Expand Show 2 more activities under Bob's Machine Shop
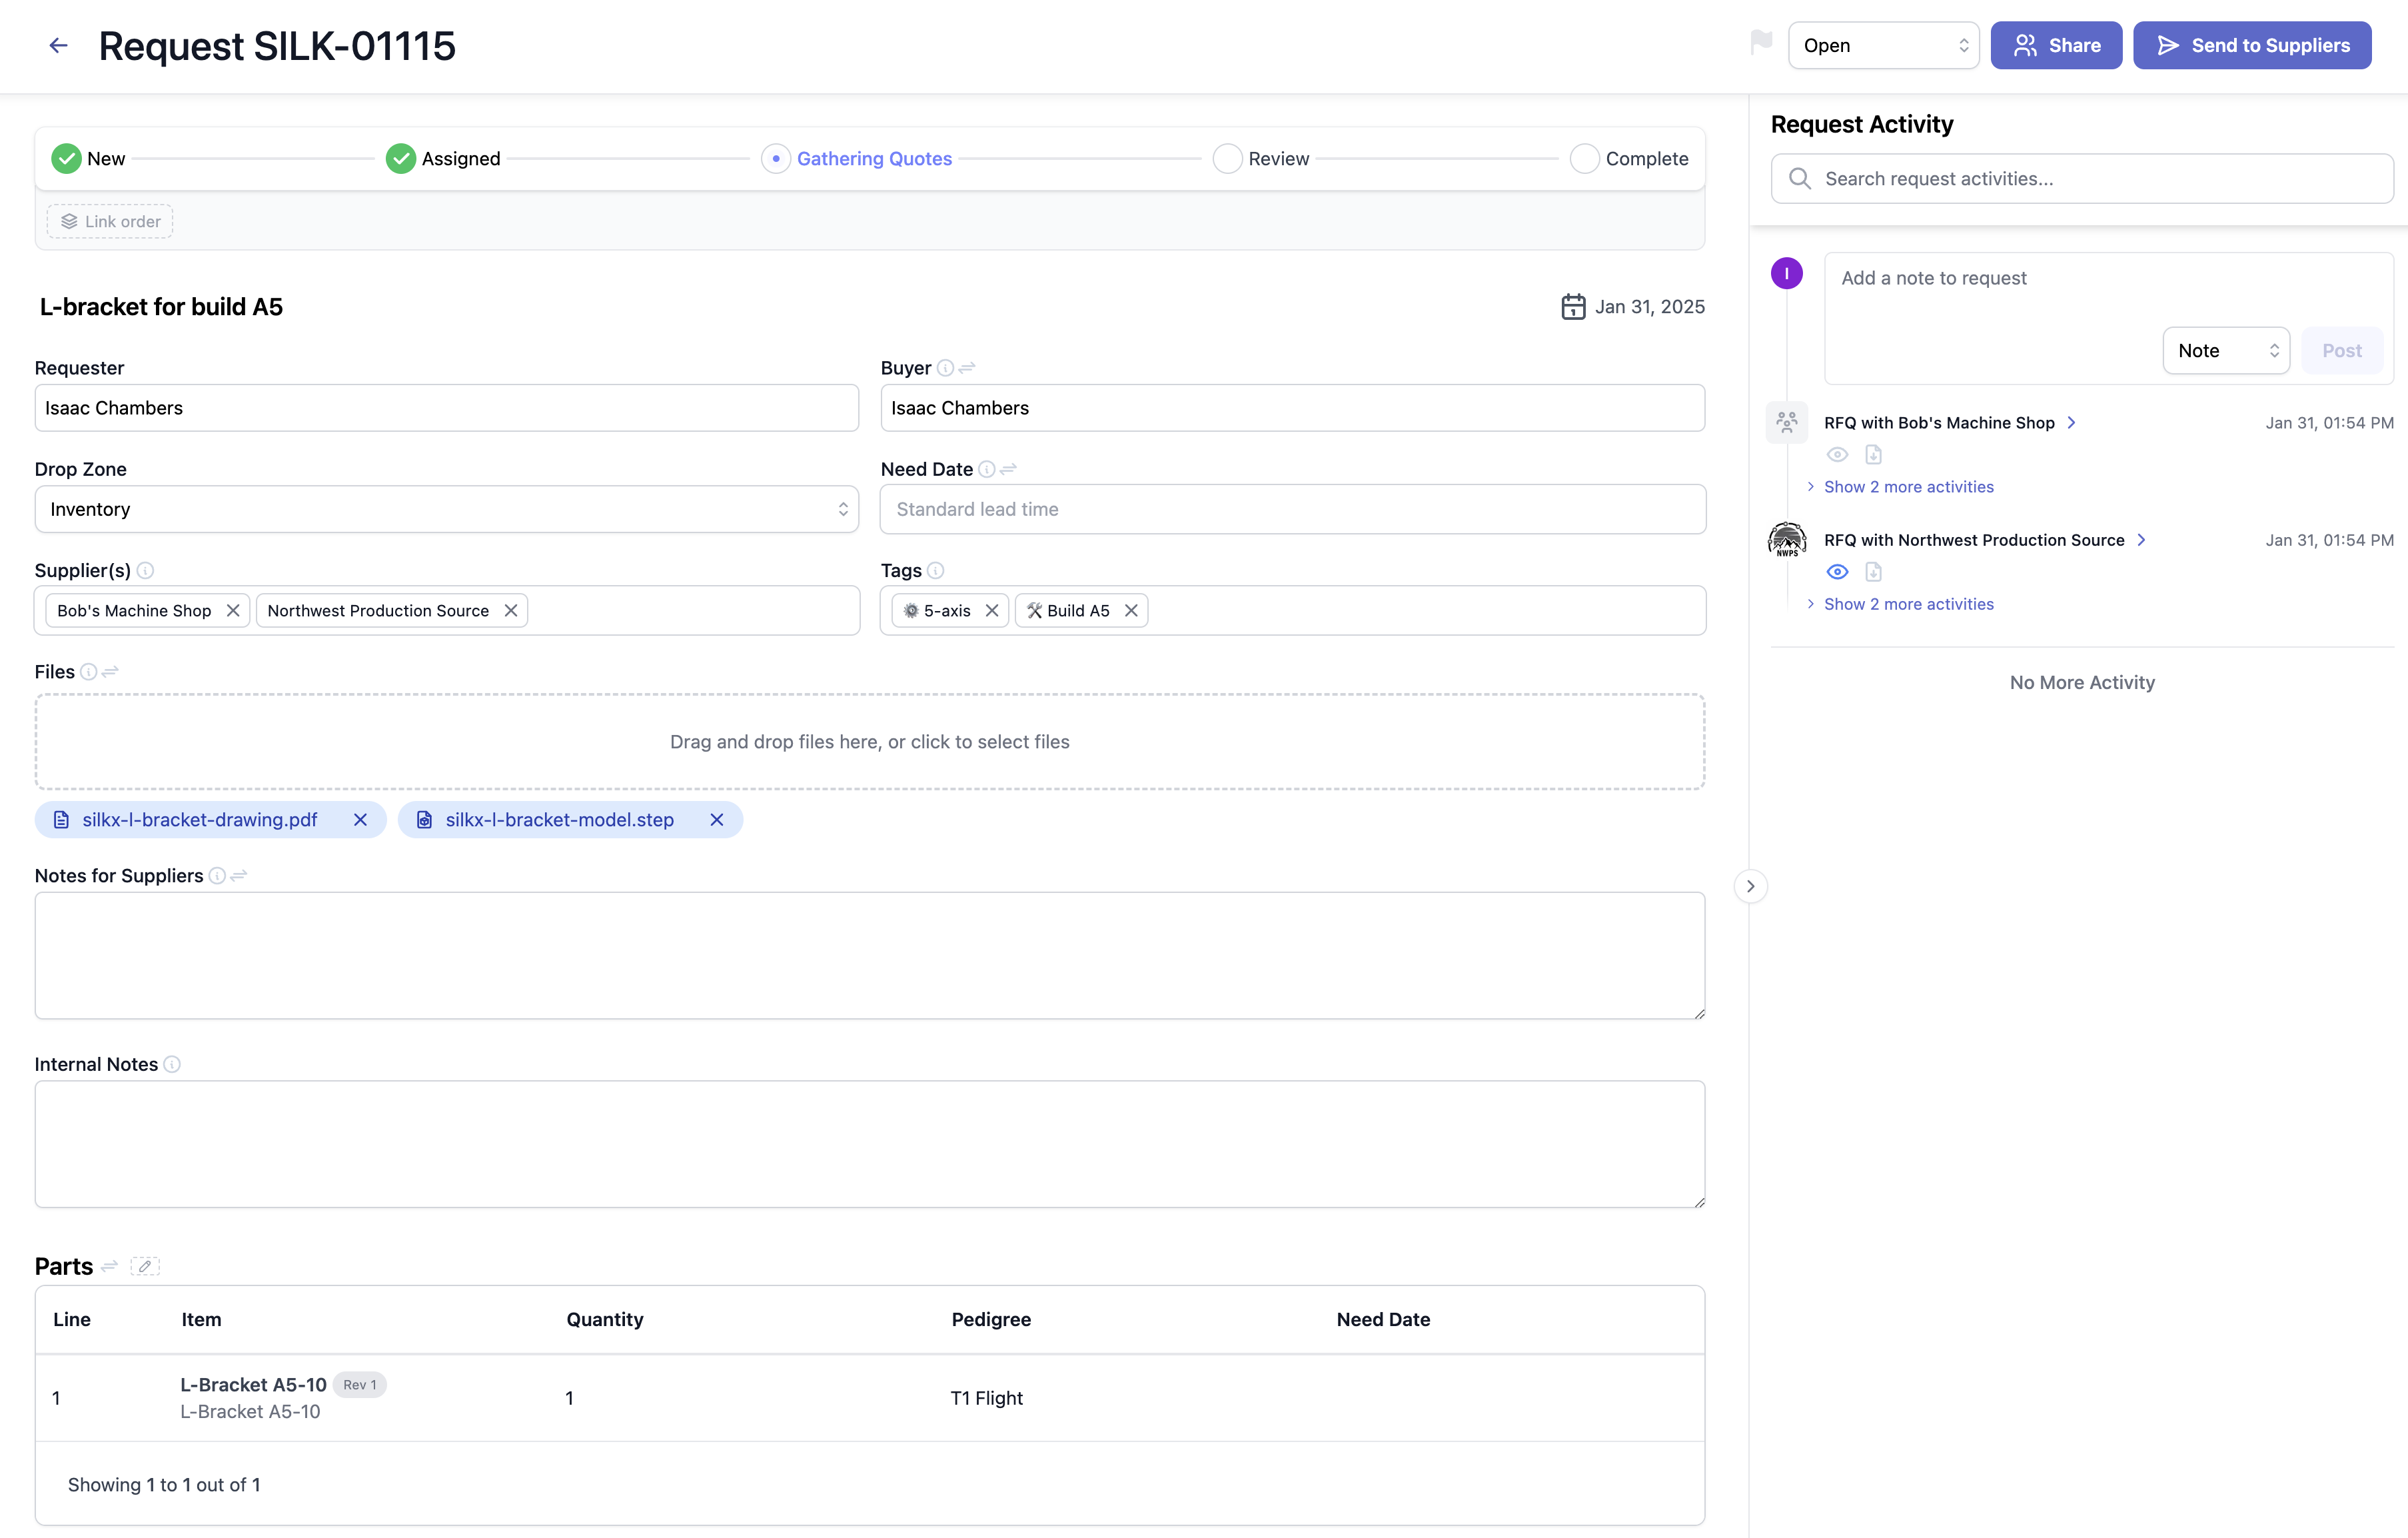The image size is (2408, 1538). pyautogui.click(x=1907, y=487)
